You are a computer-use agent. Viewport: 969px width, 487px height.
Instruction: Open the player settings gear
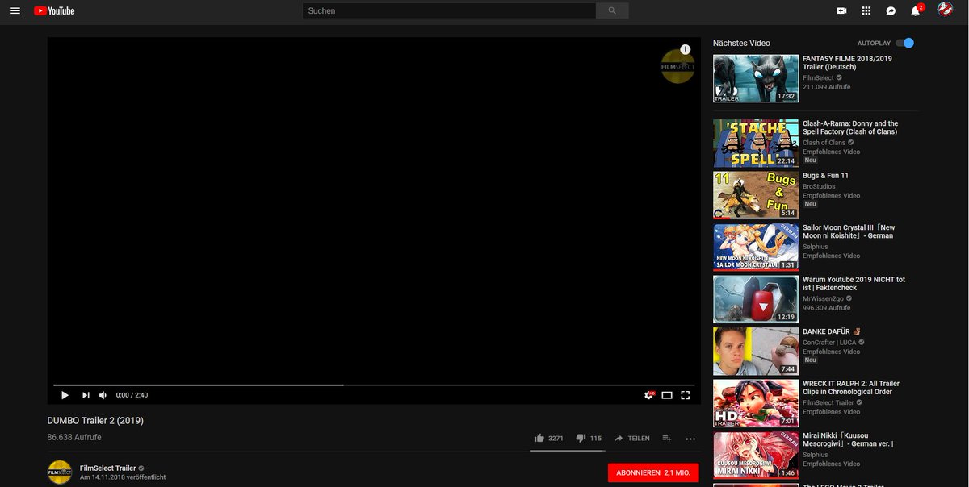[x=648, y=395]
